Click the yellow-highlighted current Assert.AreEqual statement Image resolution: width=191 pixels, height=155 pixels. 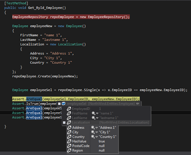[x=76, y=99]
